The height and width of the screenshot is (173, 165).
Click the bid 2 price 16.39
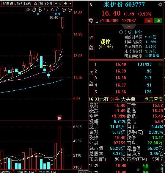point(121,71)
